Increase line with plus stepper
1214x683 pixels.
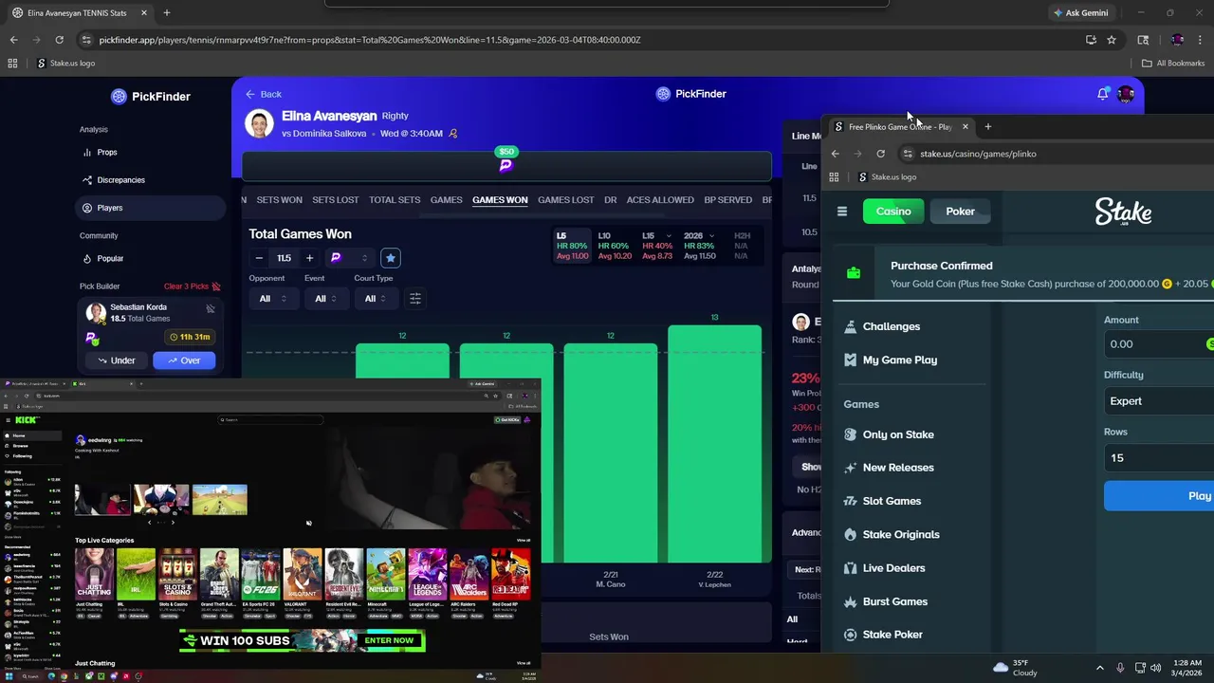pyautogui.click(x=309, y=258)
